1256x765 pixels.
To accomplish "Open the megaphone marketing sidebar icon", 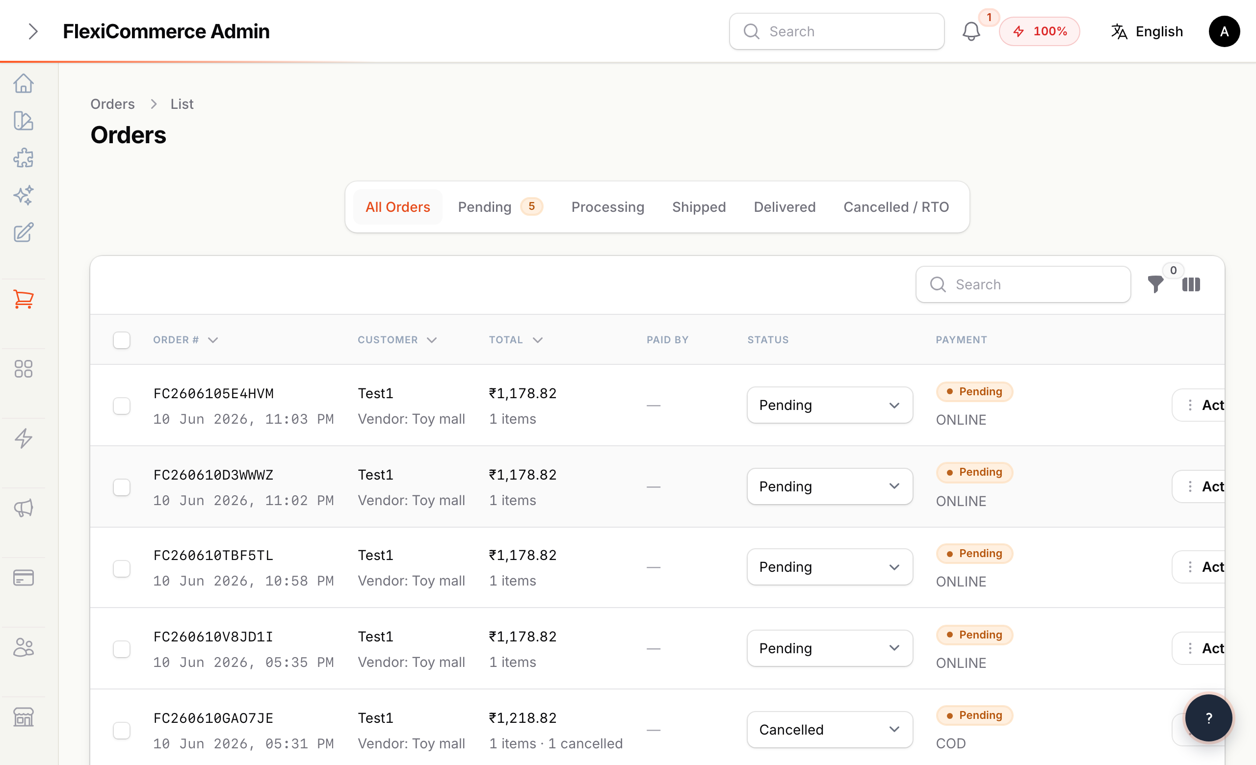I will click(x=24, y=508).
